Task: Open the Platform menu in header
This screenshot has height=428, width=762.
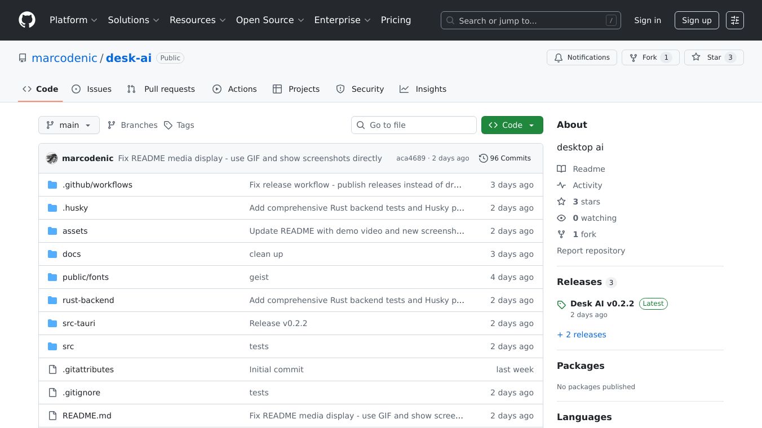Action: pyautogui.click(x=73, y=20)
